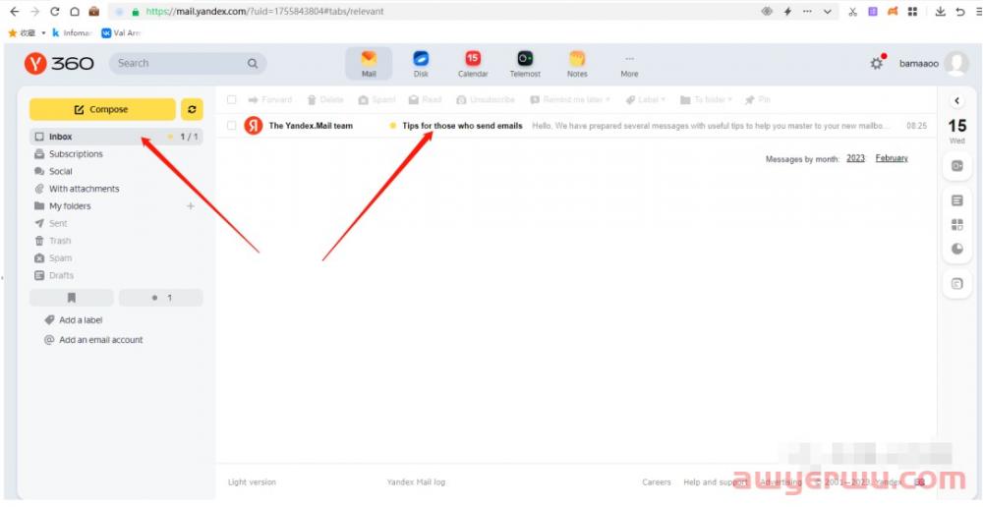Open the Spam folder
Image resolution: width=983 pixels, height=507 pixels.
point(60,258)
